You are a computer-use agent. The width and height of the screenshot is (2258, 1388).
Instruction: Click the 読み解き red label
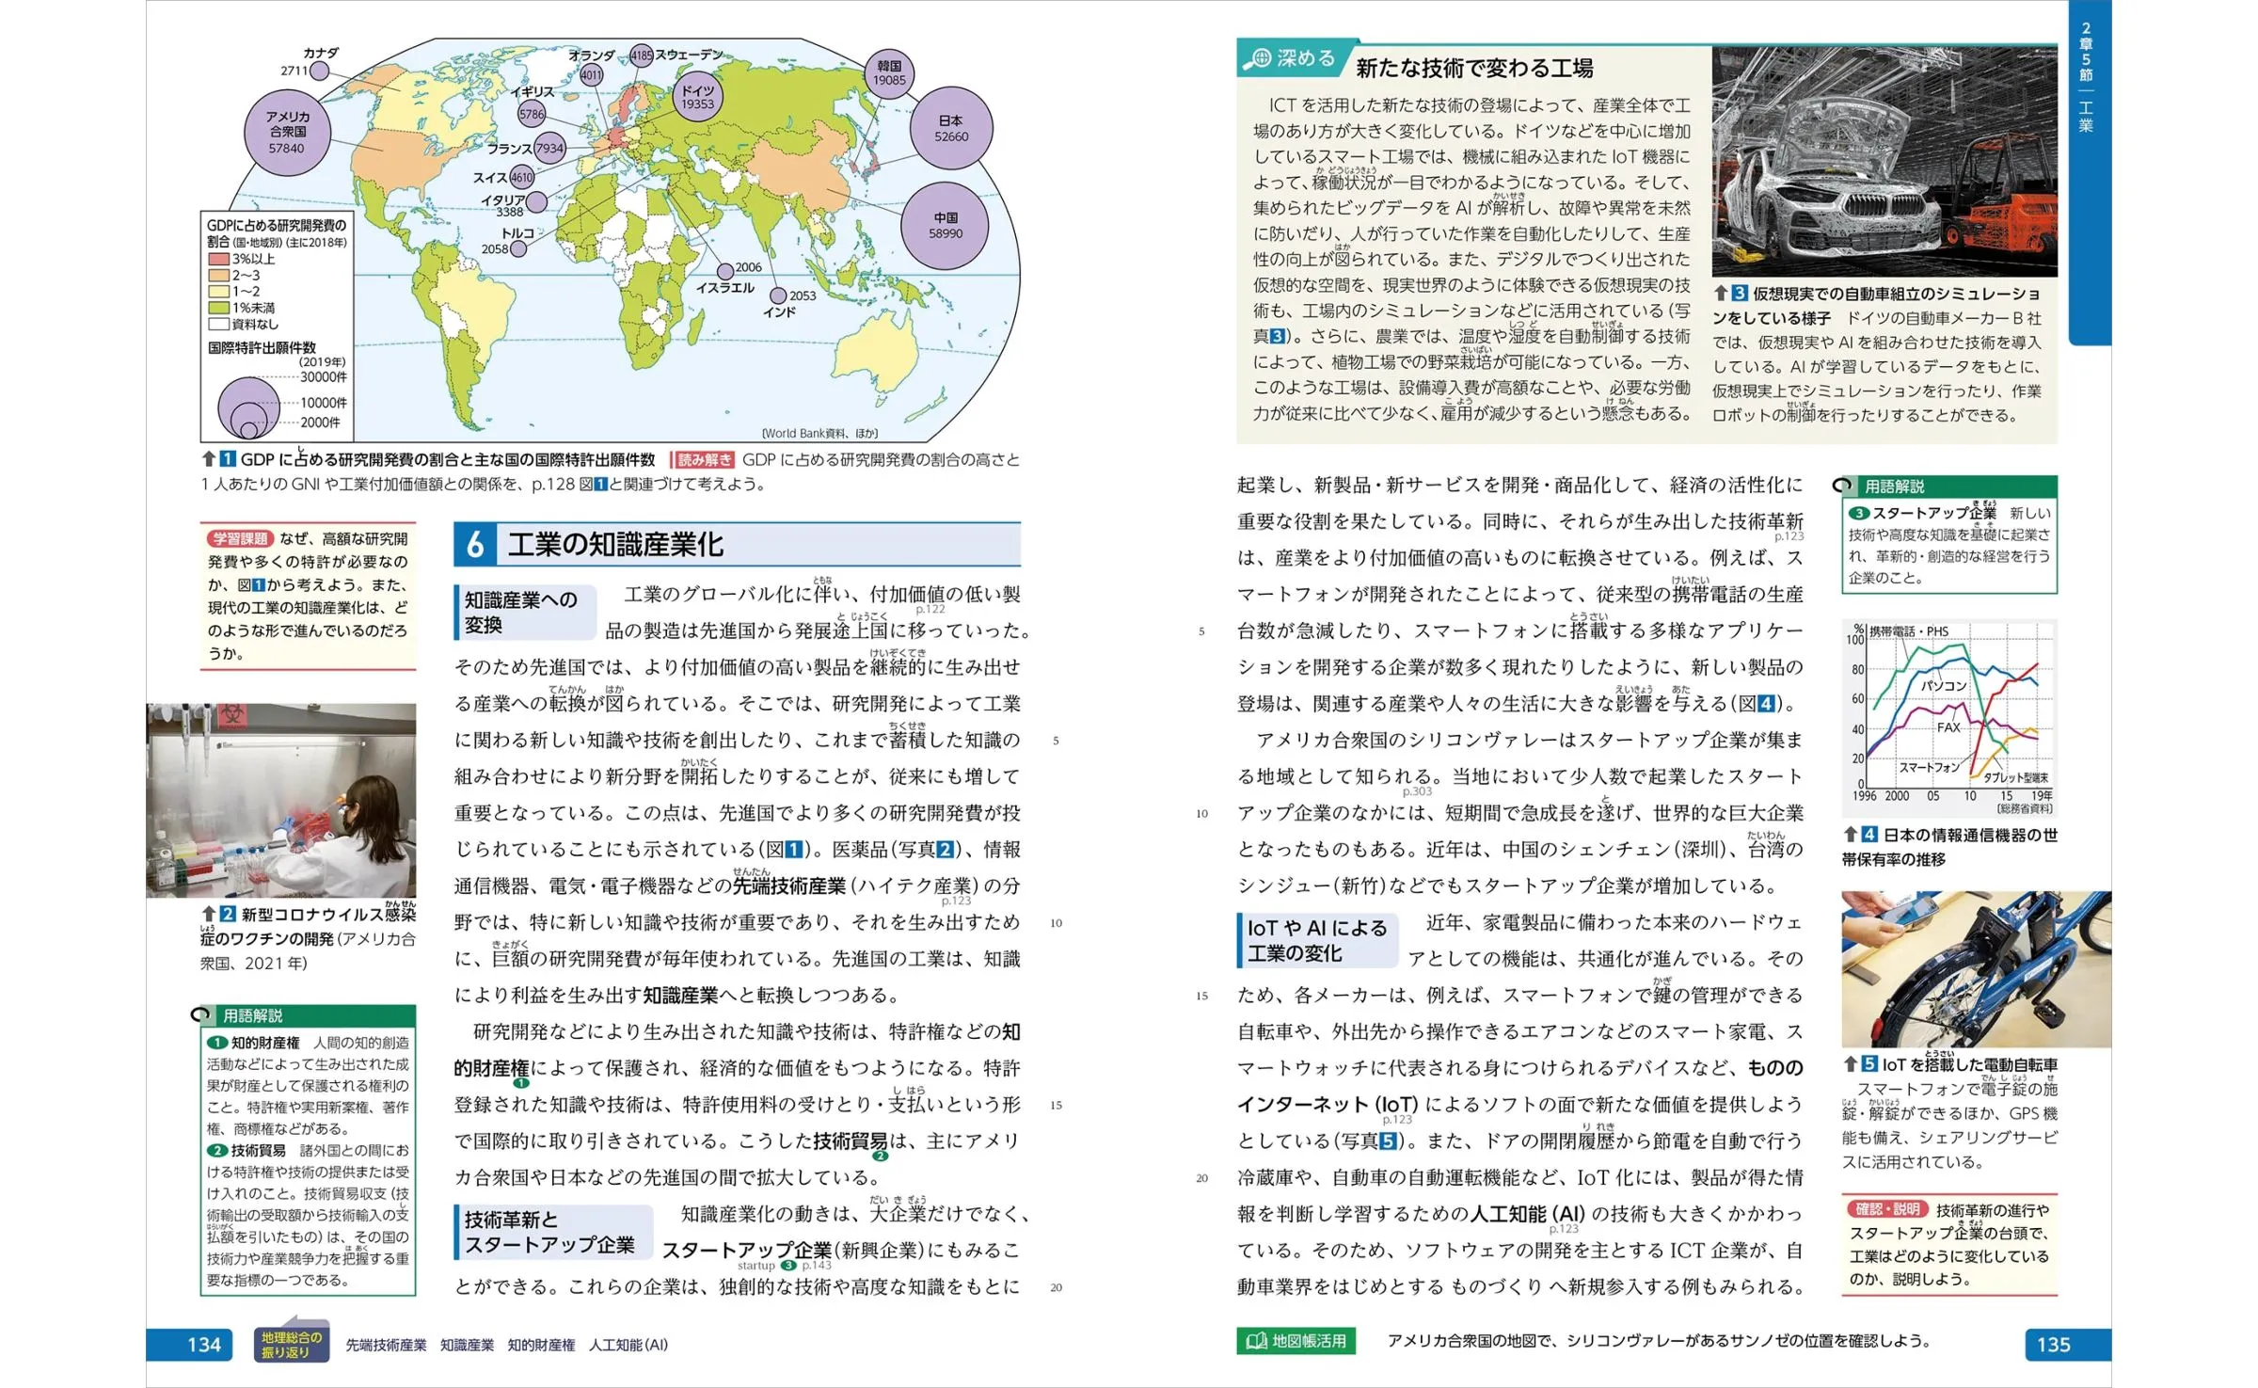704,459
